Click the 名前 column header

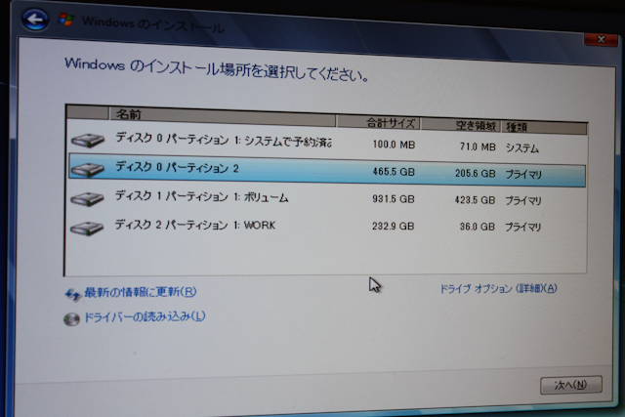(223, 116)
